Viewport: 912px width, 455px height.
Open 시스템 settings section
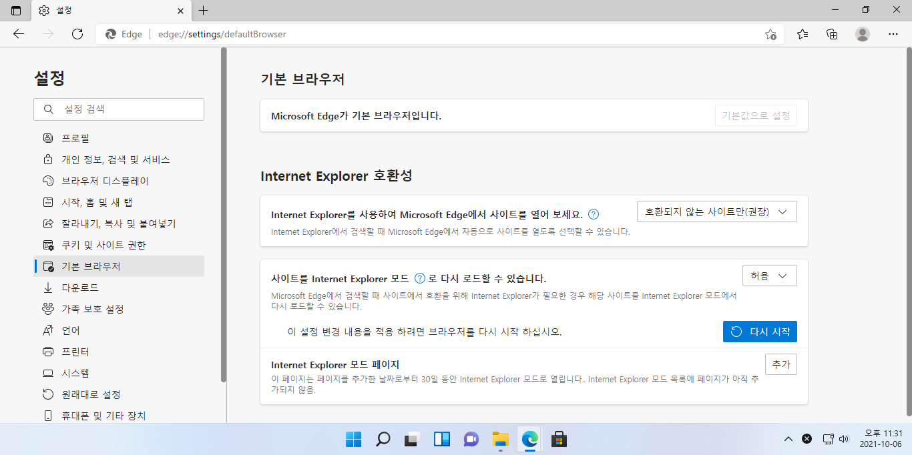(x=119, y=373)
